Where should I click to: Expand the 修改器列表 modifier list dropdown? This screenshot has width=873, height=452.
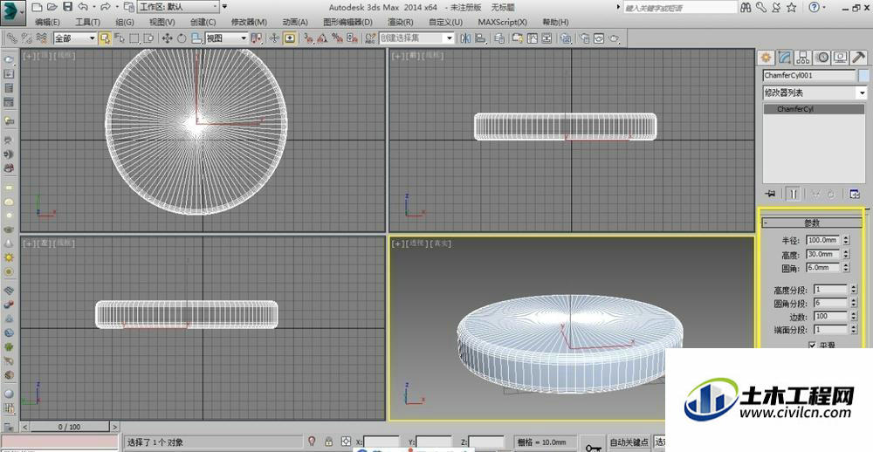(815, 92)
